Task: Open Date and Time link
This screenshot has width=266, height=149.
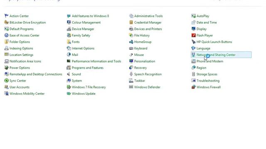Action: coord(207,22)
